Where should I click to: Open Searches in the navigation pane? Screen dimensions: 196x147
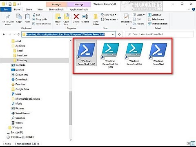pyautogui.click(x=18, y=118)
